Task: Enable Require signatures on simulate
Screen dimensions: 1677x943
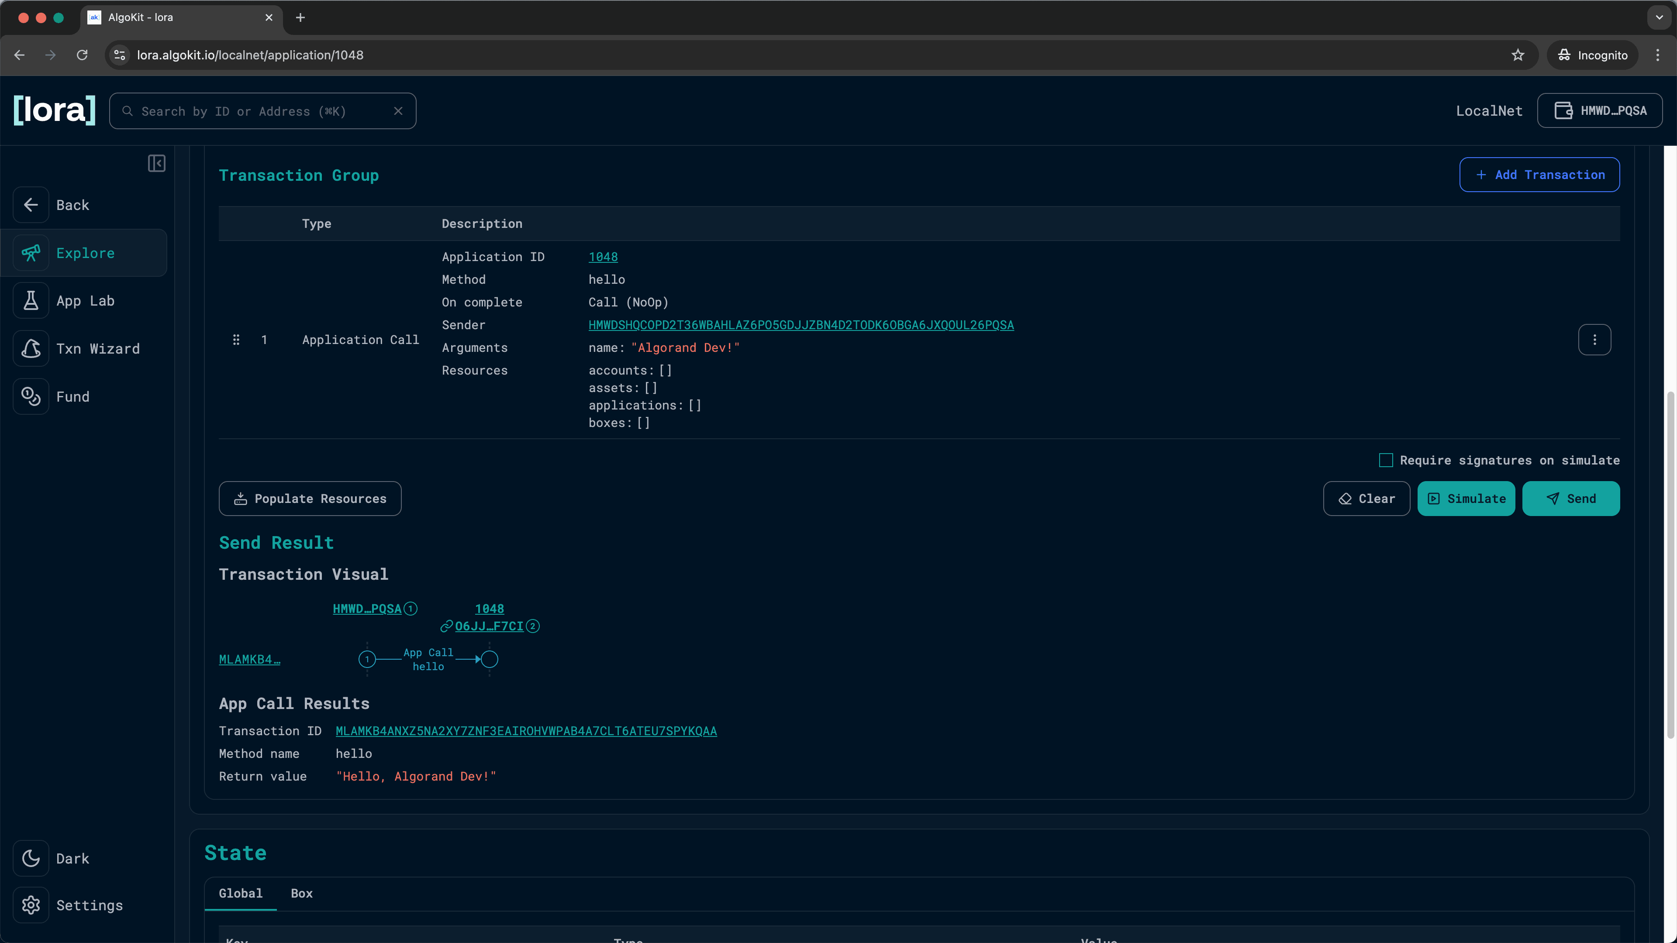Action: (x=1386, y=459)
